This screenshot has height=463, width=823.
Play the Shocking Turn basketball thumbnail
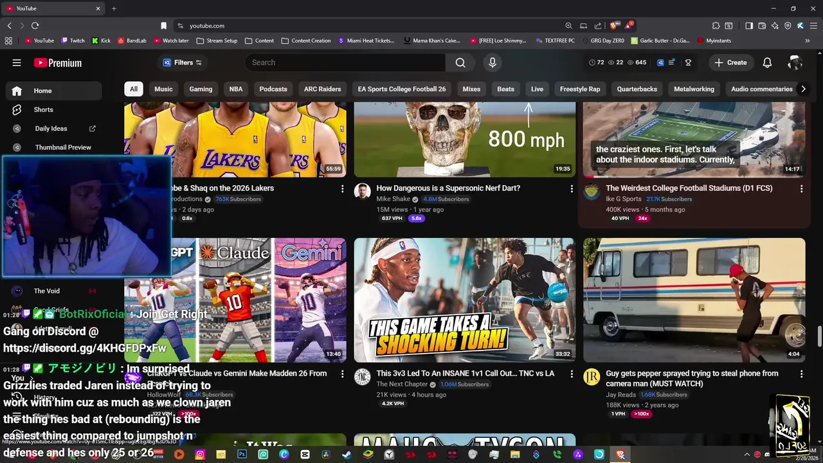tap(465, 300)
